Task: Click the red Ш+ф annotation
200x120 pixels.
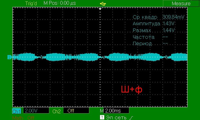Action: 131,90
